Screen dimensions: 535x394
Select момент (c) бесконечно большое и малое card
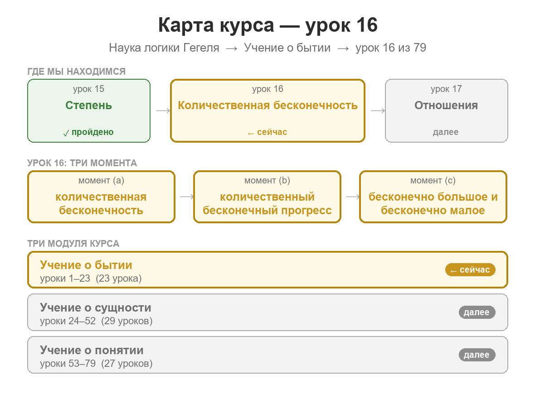click(x=433, y=197)
